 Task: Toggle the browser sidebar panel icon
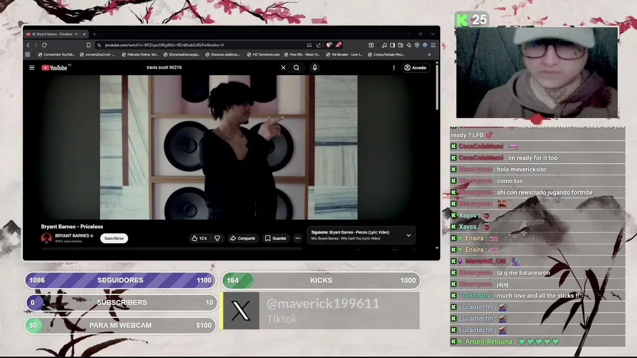coord(392,45)
